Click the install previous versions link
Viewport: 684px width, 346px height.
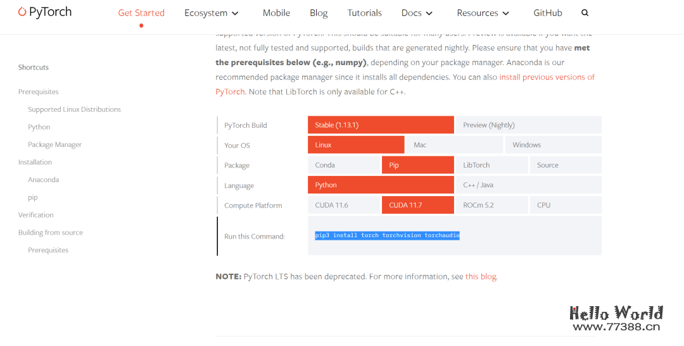[547, 77]
